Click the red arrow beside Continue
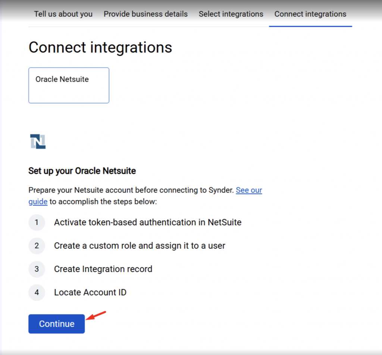 coord(96,315)
